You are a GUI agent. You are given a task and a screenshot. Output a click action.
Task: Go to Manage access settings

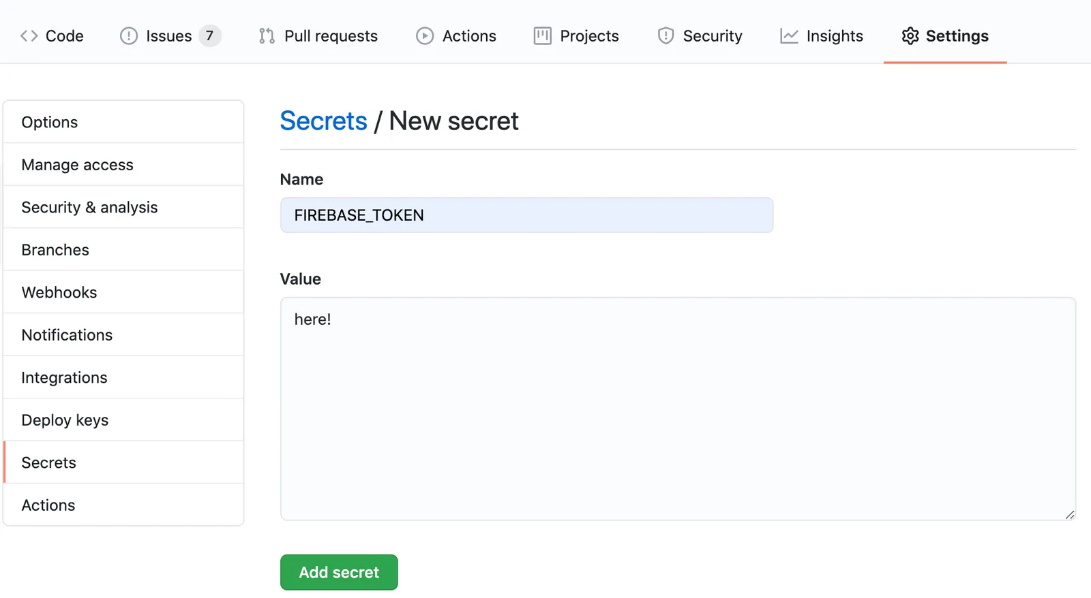point(77,164)
